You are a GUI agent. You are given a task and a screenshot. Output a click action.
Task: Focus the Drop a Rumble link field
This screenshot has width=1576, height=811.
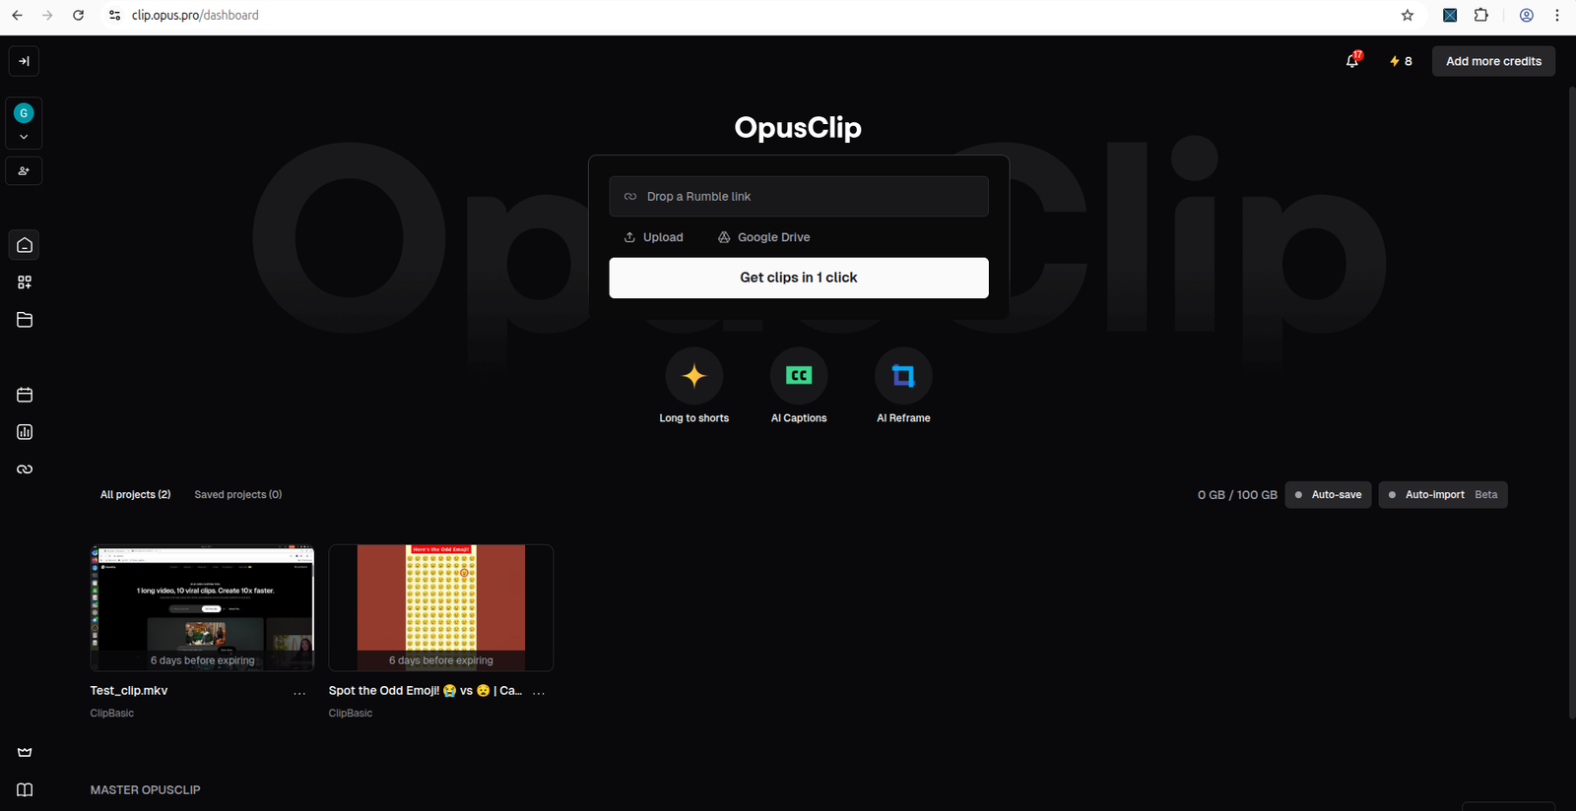pos(799,197)
